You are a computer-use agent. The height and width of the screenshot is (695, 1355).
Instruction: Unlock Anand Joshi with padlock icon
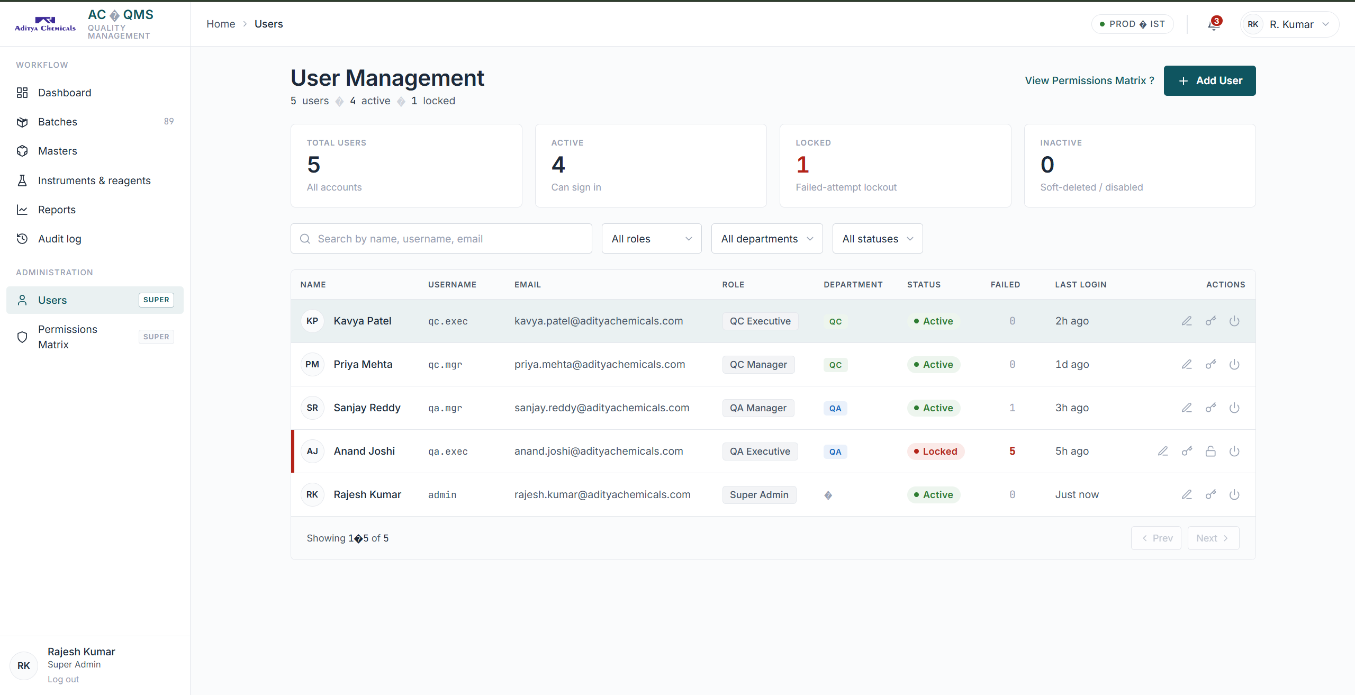[1211, 451]
